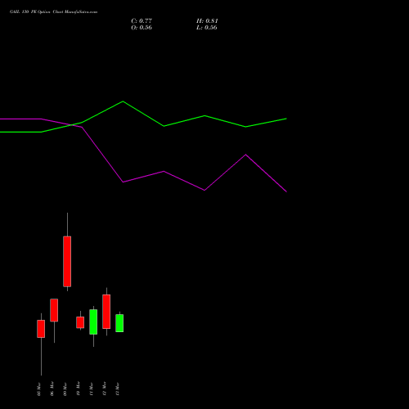Select the last green candle on the right
The width and height of the screenshot is (409, 409).
click(119, 323)
